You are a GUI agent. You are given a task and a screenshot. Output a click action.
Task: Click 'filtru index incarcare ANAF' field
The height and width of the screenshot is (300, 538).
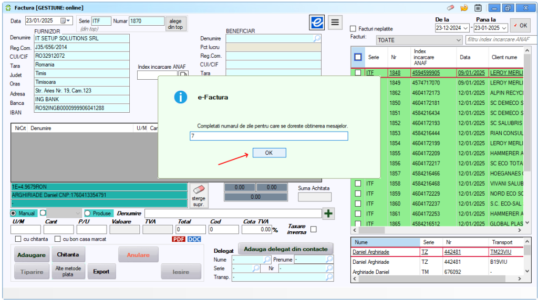point(501,40)
